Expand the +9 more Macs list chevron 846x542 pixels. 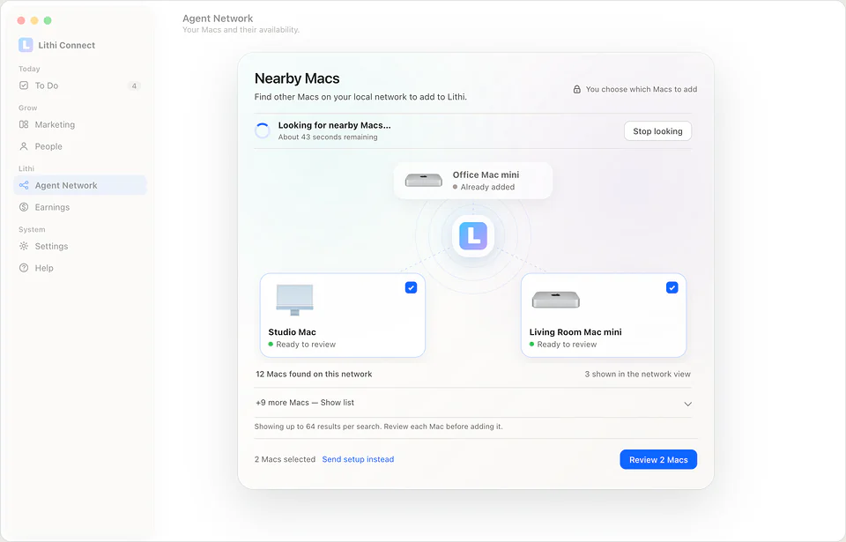[688, 404]
